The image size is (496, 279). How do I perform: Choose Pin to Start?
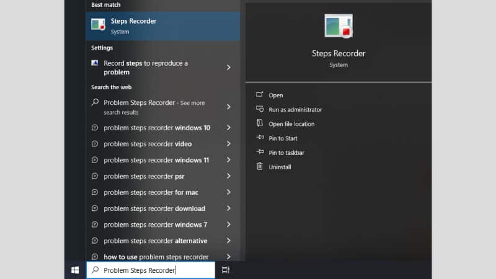point(283,138)
